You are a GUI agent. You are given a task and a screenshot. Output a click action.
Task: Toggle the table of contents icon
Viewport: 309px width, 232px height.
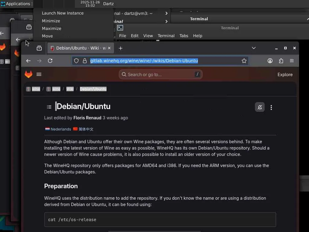(49, 107)
